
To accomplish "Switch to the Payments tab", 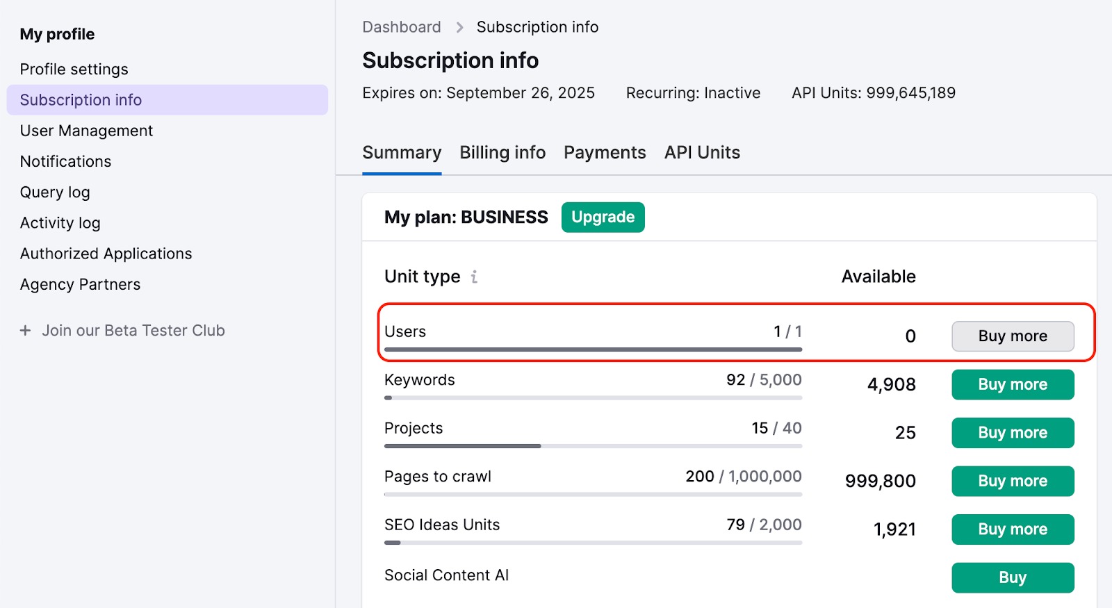I will 605,153.
